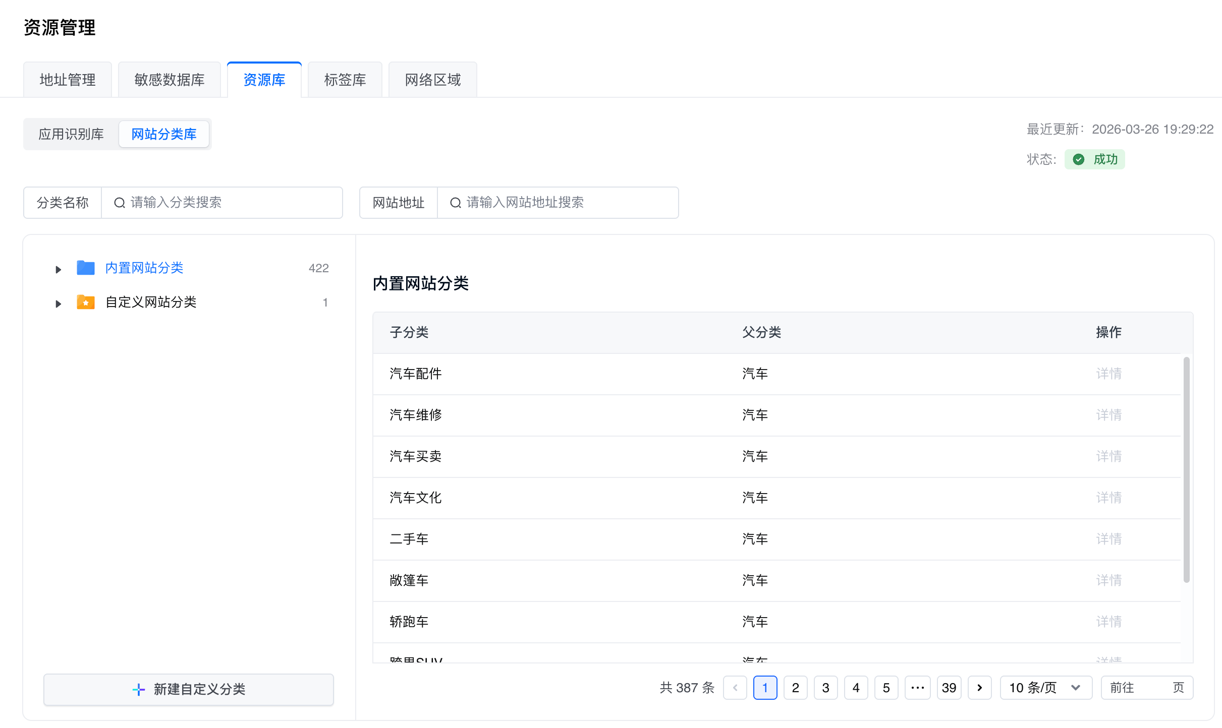Click the plus icon on the new custom category button
This screenshot has width=1222, height=728.
click(139, 689)
